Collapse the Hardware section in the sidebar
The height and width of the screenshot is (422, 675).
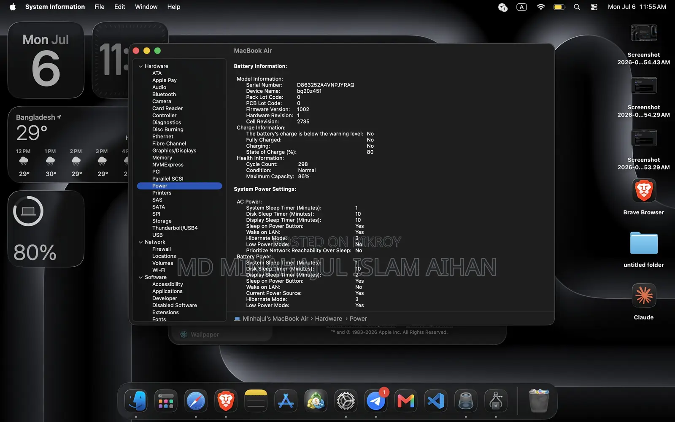[140, 66]
